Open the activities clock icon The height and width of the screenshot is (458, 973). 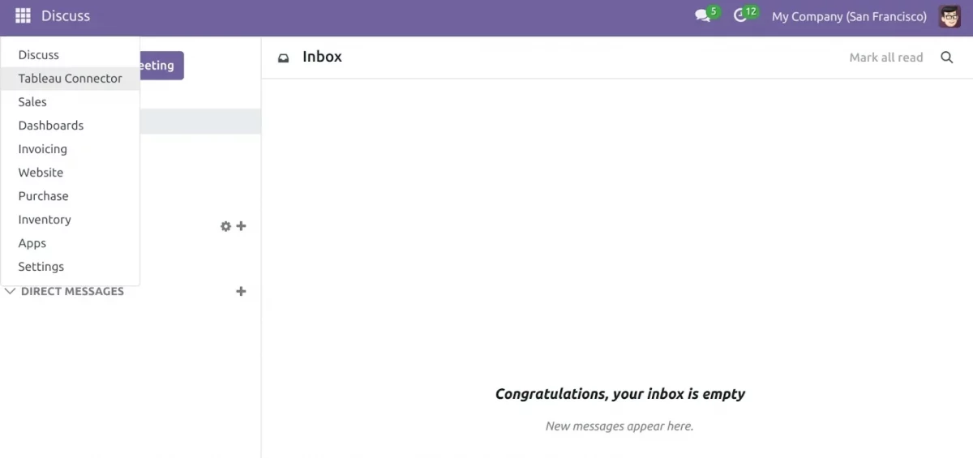click(739, 16)
